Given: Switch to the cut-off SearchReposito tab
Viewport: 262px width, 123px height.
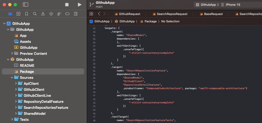Looking at the screenshot, I should (x=248, y=14).
